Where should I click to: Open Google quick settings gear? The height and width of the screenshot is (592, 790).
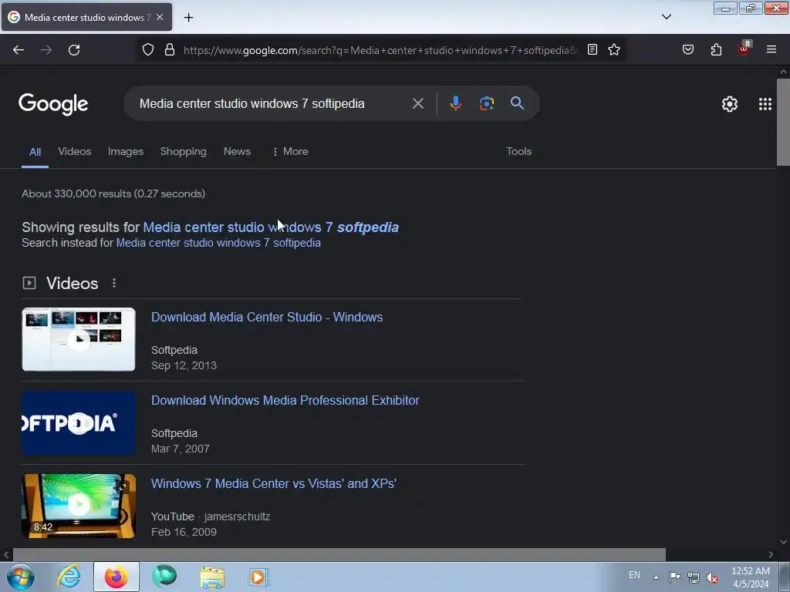point(730,104)
